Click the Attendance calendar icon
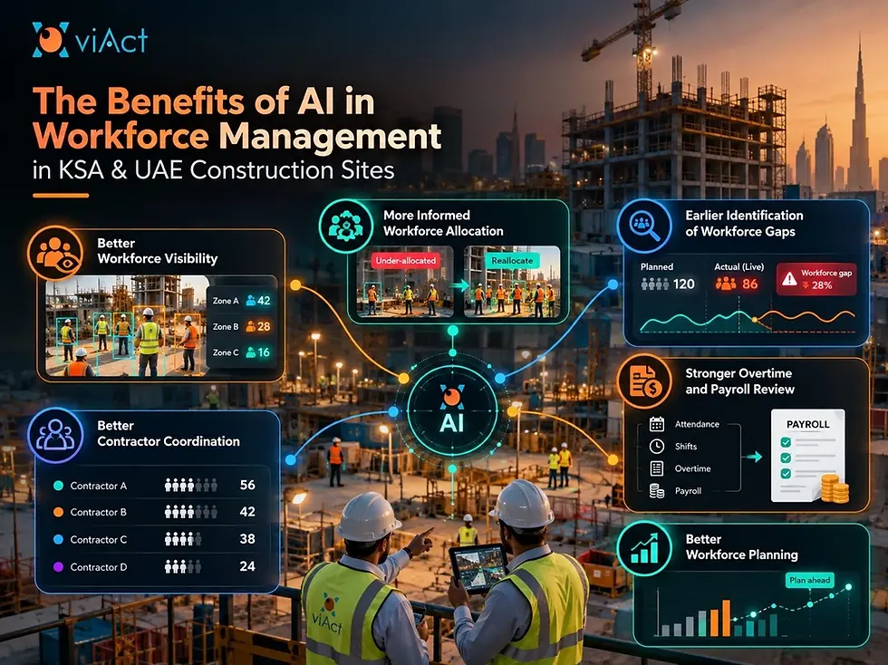This screenshot has width=888, height=665. click(656, 424)
